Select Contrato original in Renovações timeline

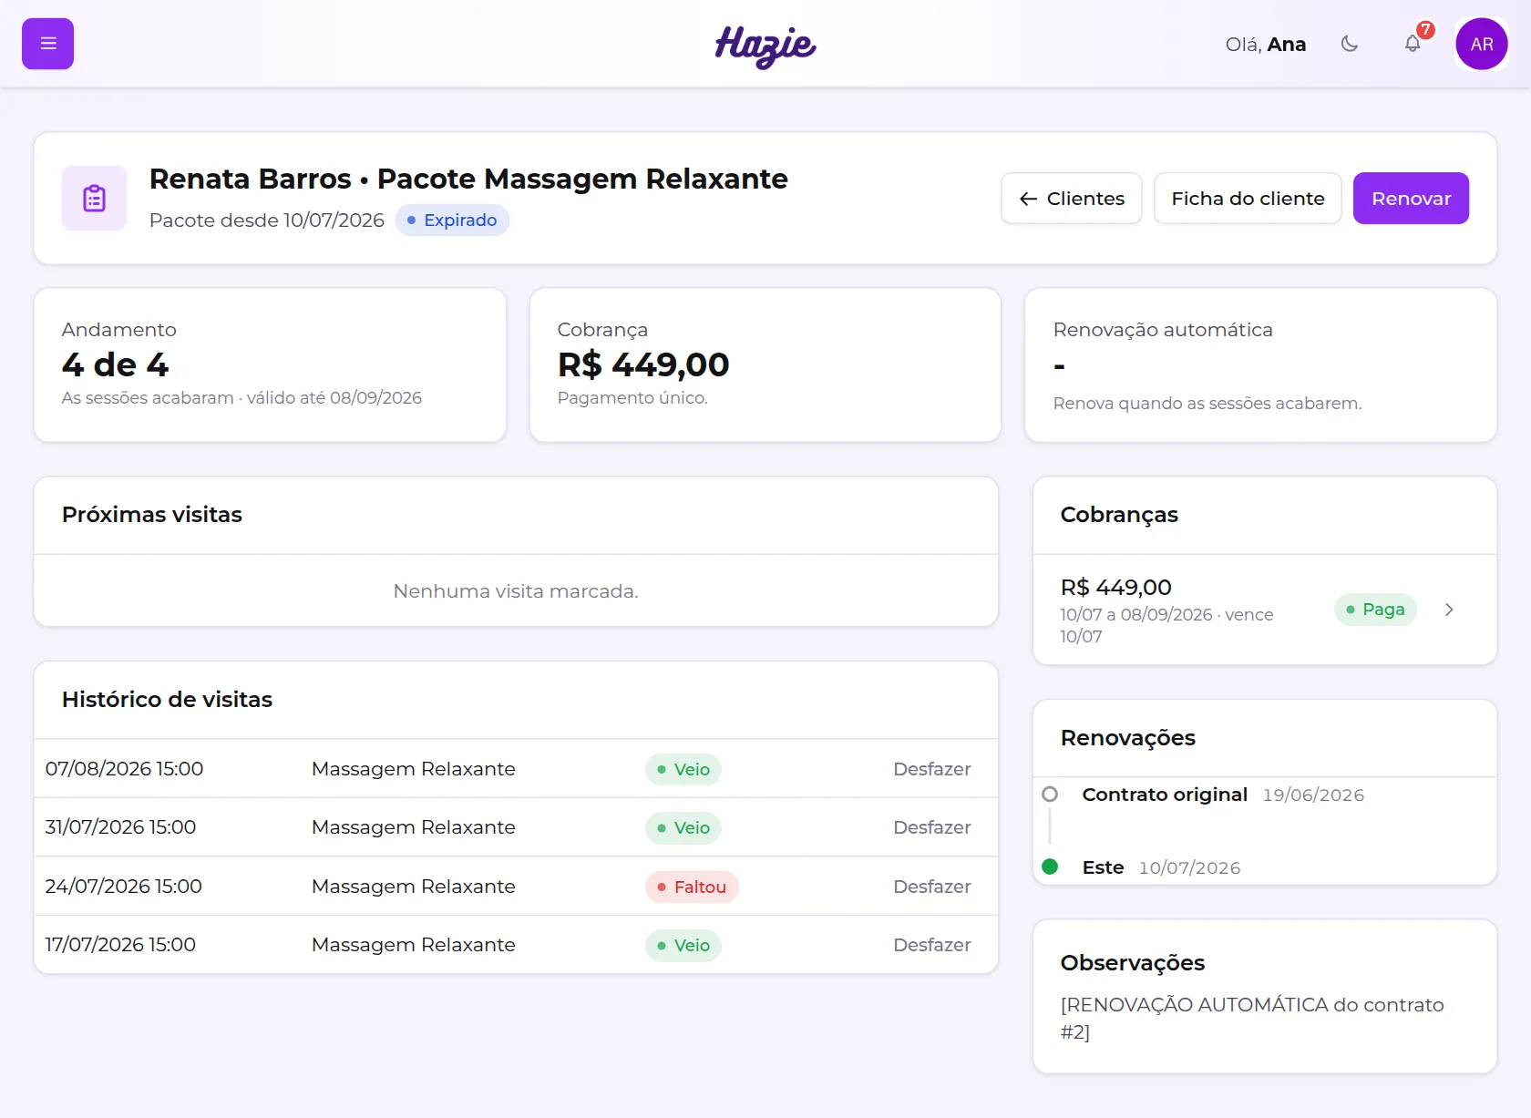point(1165,795)
